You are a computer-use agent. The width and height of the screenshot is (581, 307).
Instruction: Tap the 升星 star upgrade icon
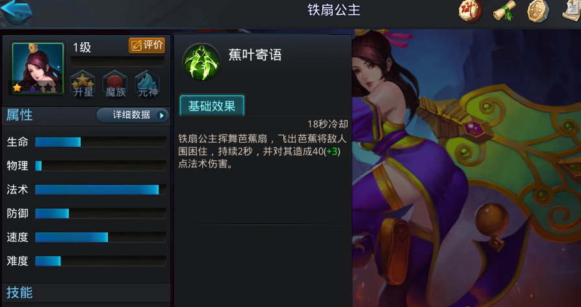pyautogui.click(x=83, y=84)
